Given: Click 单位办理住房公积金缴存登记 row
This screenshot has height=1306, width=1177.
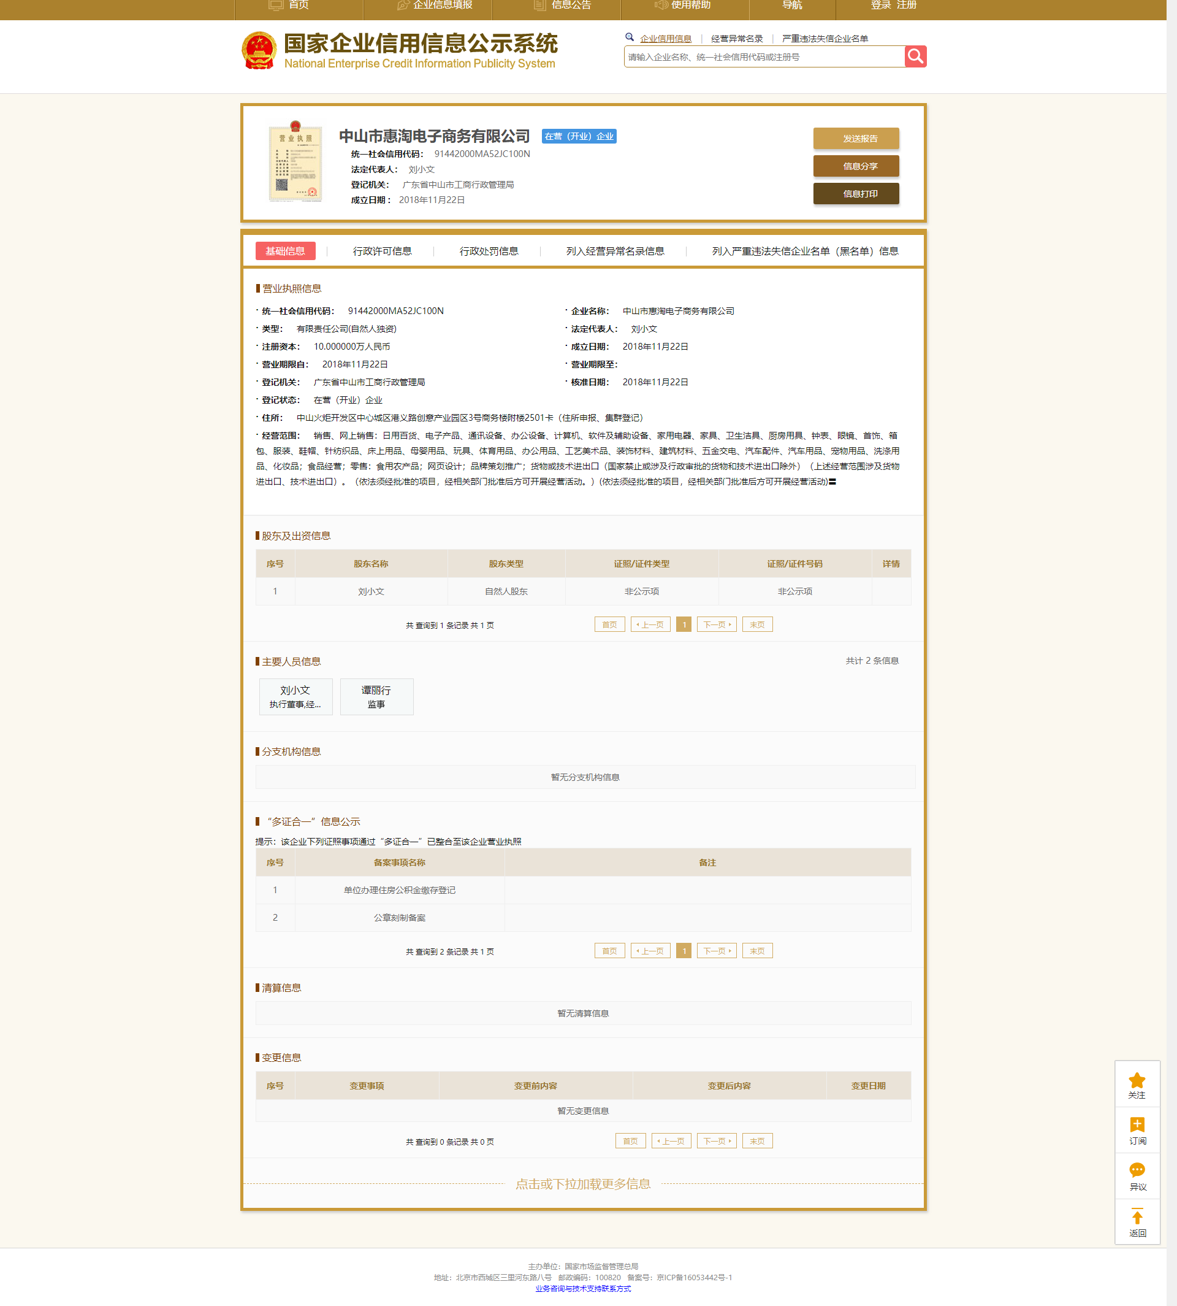Looking at the screenshot, I should 583,891.
